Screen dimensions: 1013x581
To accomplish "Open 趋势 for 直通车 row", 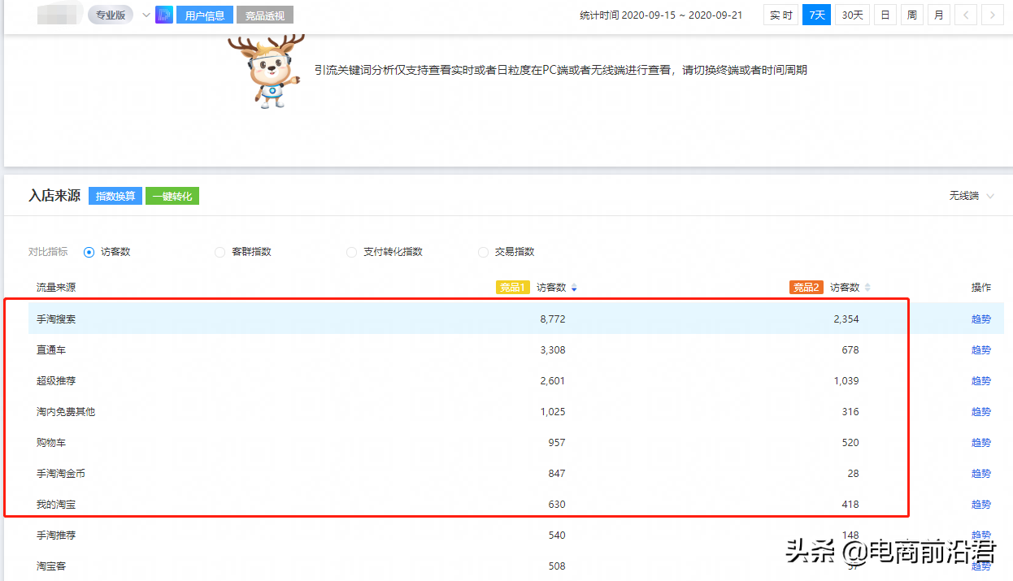I will point(981,350).
